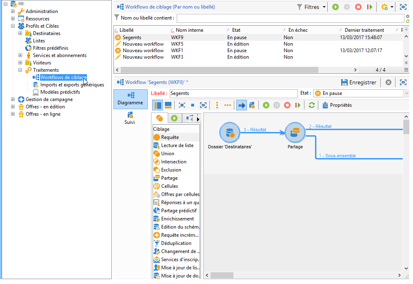The height and width of the screenshot is (284, 413).
Task: Select the Modèles prédictifs tree item
Action: pos(60,92)
